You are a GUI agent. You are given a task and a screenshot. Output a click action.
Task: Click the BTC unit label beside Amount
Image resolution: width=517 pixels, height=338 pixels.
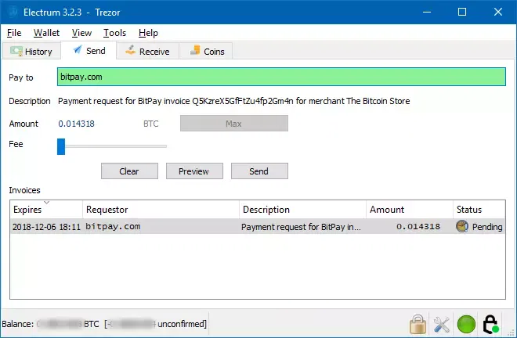[151, 124]
